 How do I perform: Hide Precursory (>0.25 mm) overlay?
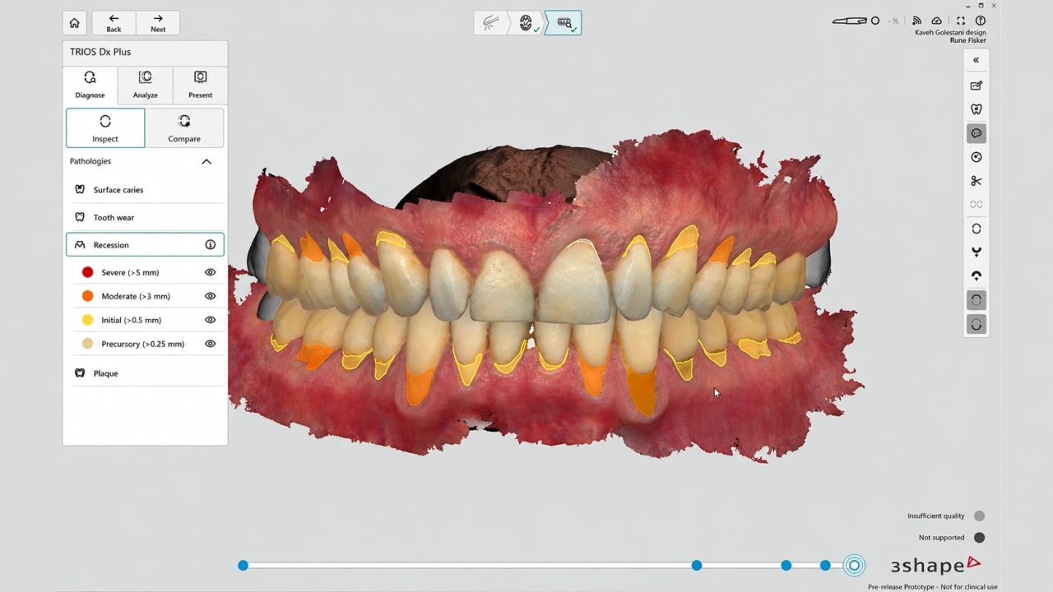tap(210, 344)
